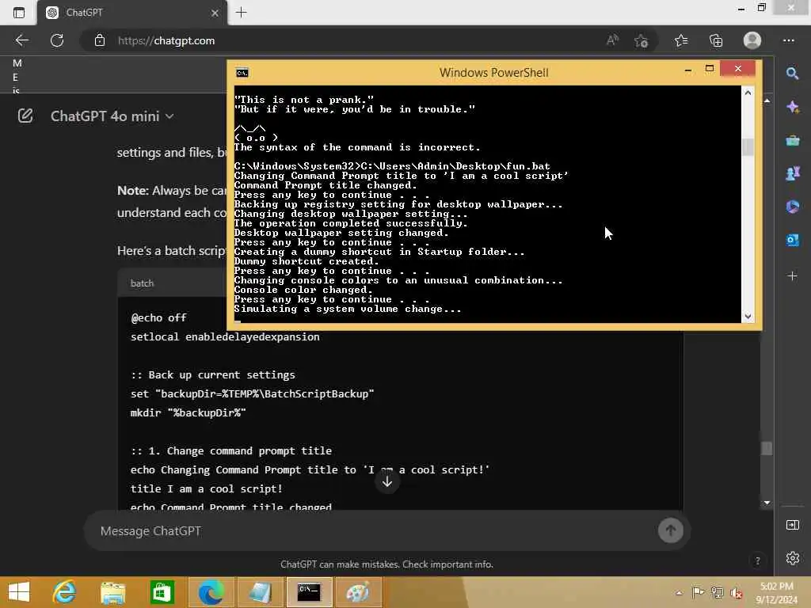This screenshot has width=811, height=608.
Task: Add this page to favorites
Action: (642, 40)
